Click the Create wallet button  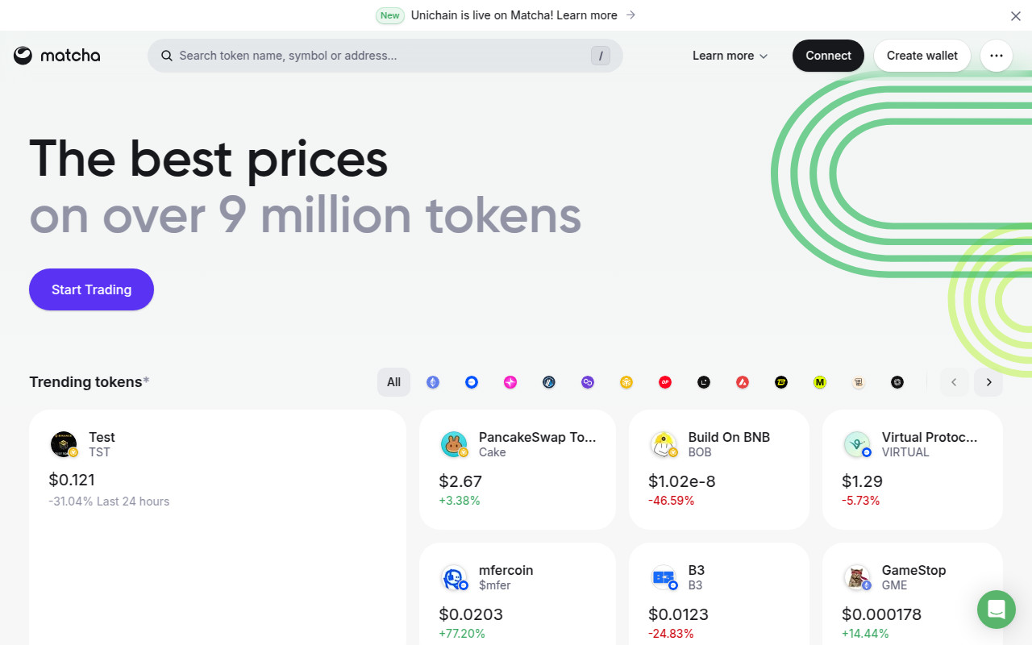click(922, 56)
